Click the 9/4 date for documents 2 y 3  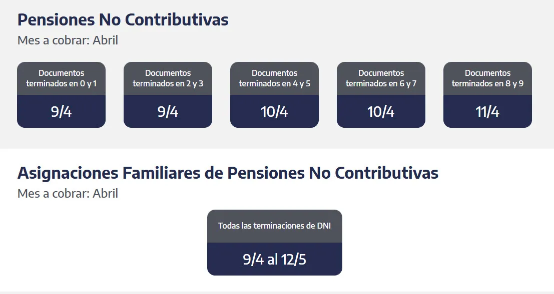click(168, 112)
